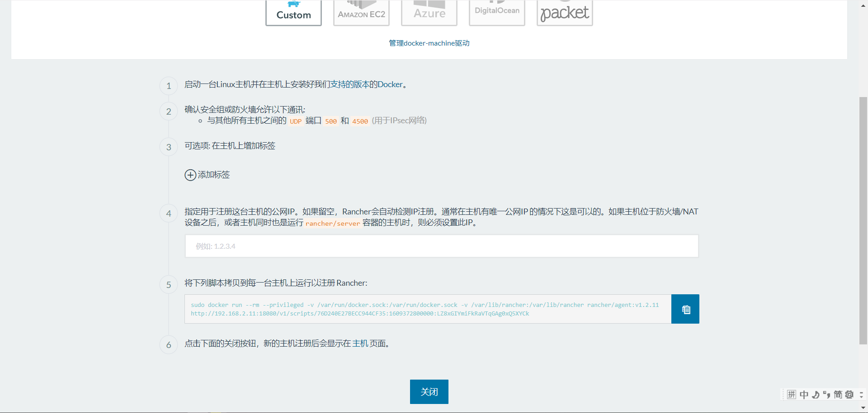Toggle full/half-width mode with moon icon
The image size is (868, 413).
[816, 394]
